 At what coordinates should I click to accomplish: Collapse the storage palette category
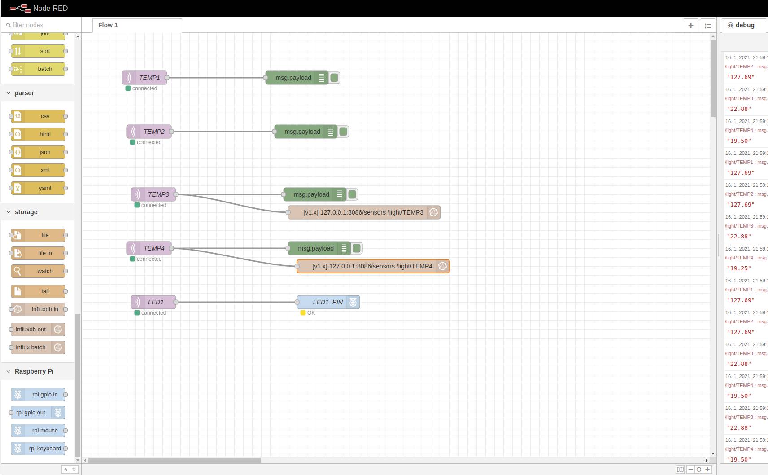coord(9,212)
